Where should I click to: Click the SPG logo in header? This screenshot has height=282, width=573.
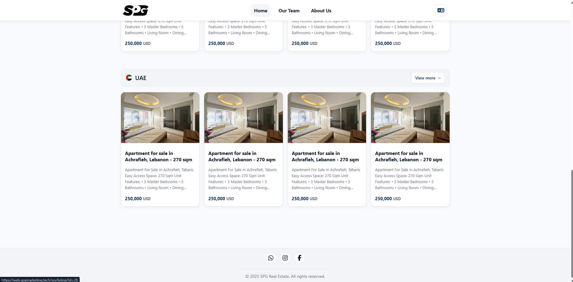tap(136, 10)
